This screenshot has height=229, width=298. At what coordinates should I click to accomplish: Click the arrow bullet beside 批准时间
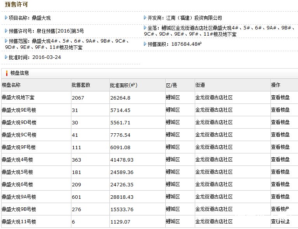pos(6,57)
